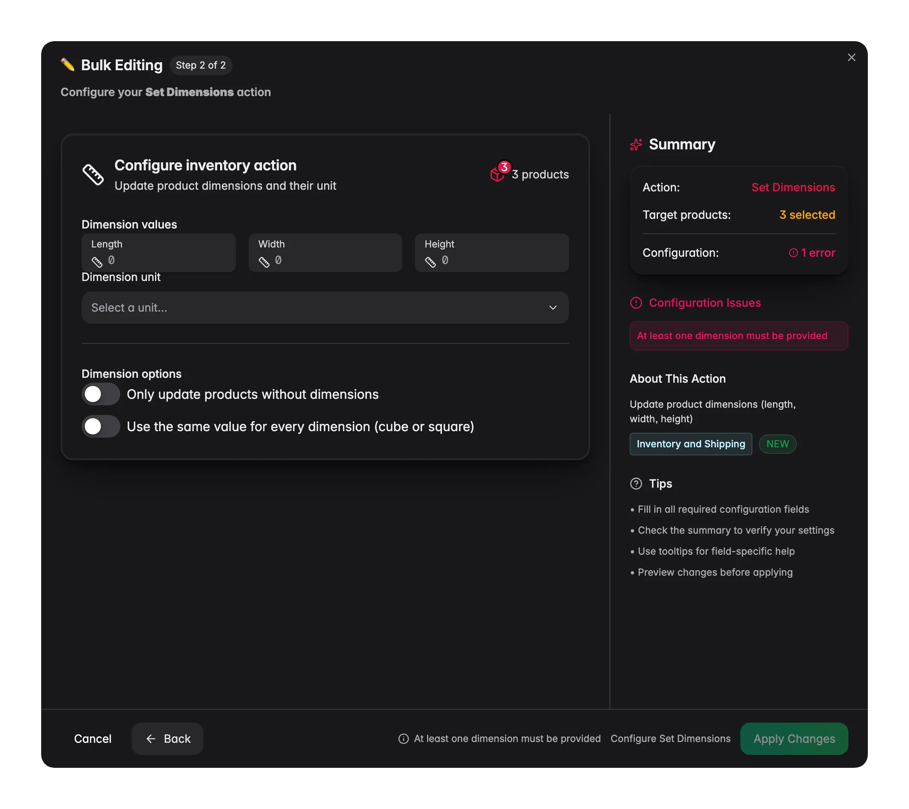
Task: Click the Set Dimensions action value in Summary
Action: (793, 187)
